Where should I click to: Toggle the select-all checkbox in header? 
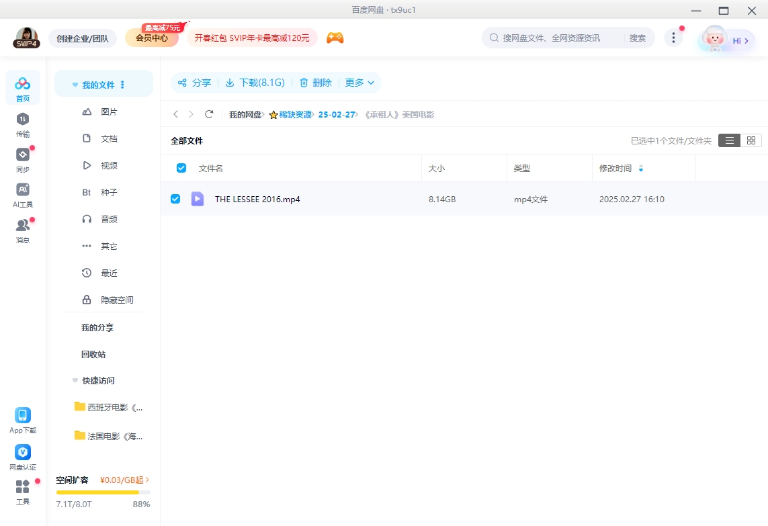181,168
